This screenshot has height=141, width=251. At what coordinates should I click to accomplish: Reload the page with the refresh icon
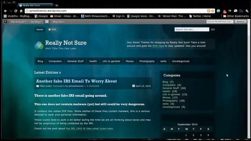pos(16,11)
